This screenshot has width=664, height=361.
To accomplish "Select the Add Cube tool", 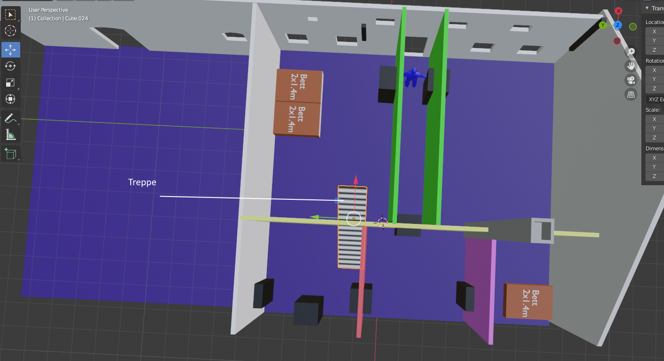I will 10,154.
